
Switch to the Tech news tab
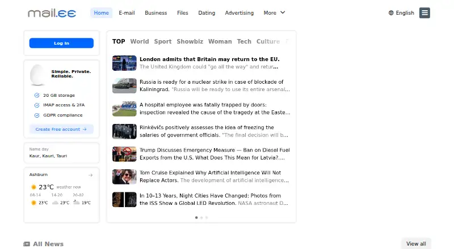pyautogui.click(x=244, y=41)
